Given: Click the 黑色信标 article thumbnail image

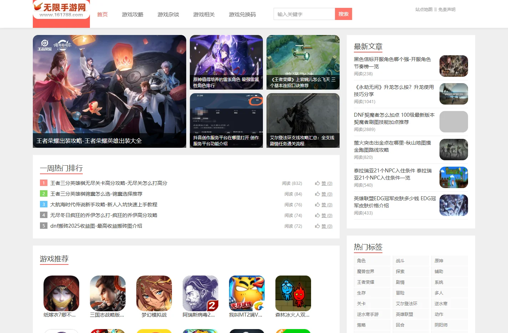Looking at the screenshot, I should tap(454, 66).
